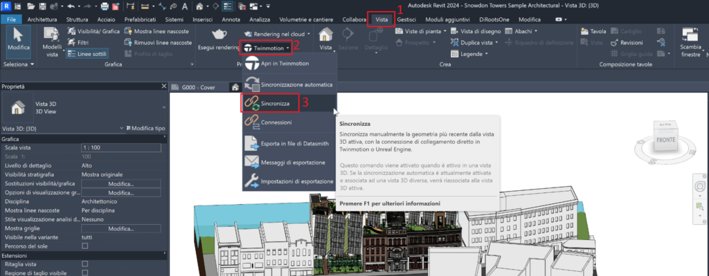Open the Filtri tool
The image size is (709, 276).
click(x=78, y=42)
